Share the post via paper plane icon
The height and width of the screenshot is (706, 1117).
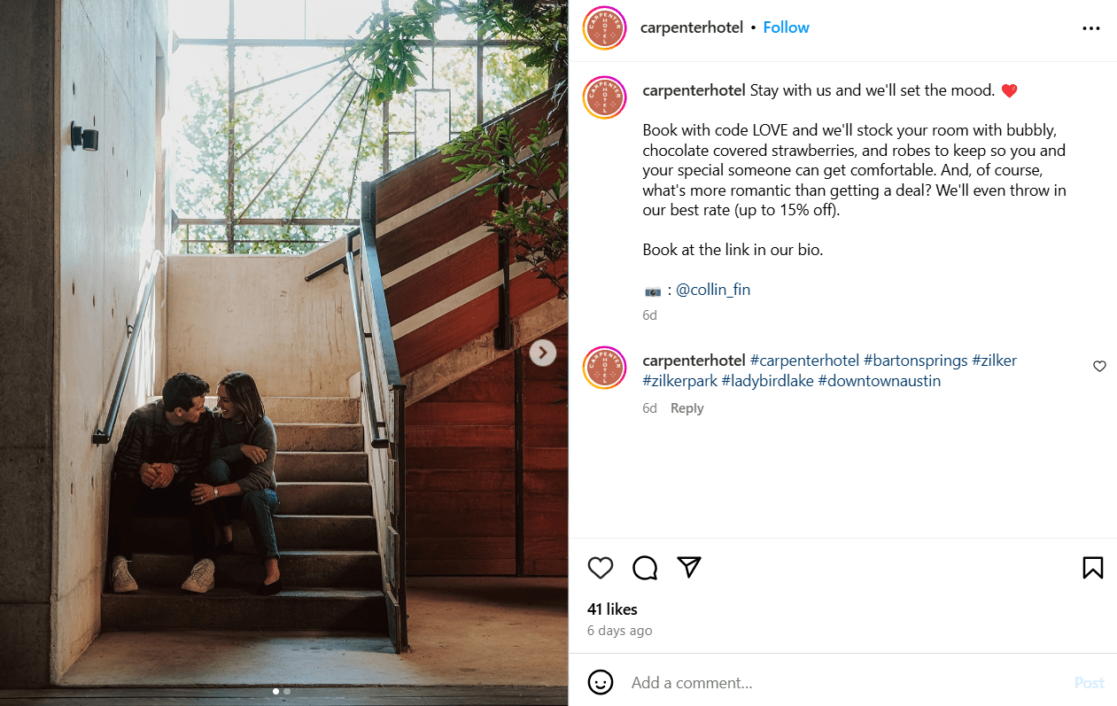(689, 568)
